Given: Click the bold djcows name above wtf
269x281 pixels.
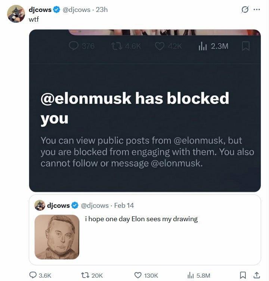Looking at the screenshot, I should tap(40, 10).
